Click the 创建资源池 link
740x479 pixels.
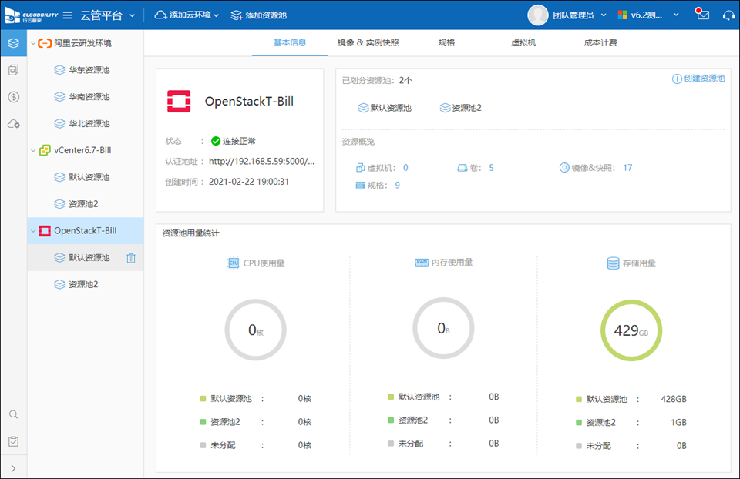[x=698, y=79]
